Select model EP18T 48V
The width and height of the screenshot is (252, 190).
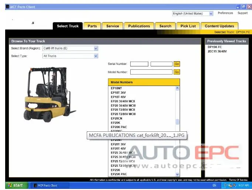(x=118, y=97)
